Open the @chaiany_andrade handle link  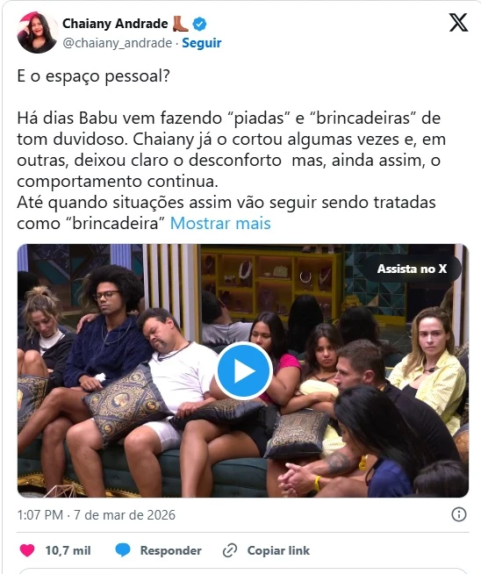tap(117, 43)
